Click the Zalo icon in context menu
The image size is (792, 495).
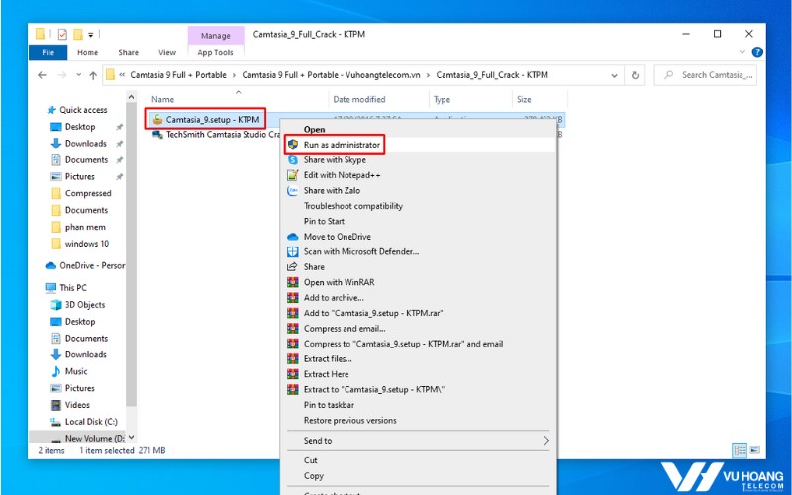click(292, 190)
